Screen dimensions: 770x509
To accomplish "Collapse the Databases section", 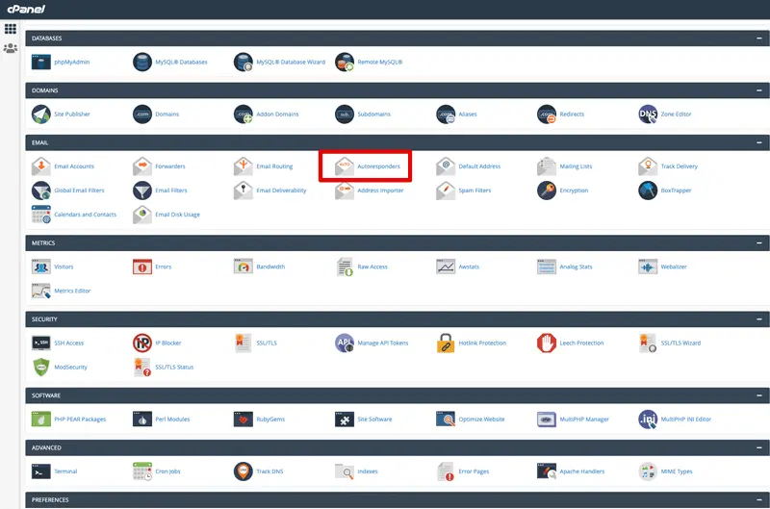I will coord(759,38).
